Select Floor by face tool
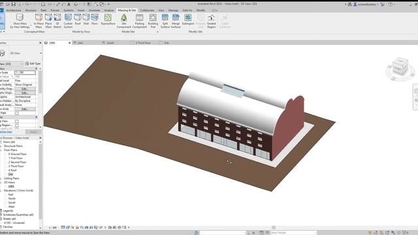 pos(95,20)
